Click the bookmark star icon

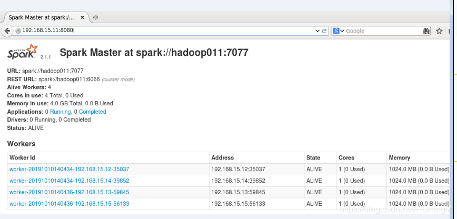439,31
